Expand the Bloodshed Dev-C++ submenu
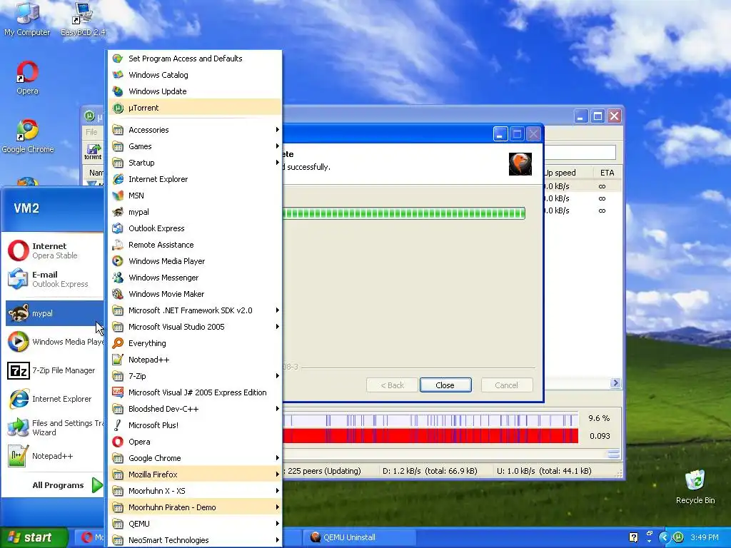 click(195, 409)
